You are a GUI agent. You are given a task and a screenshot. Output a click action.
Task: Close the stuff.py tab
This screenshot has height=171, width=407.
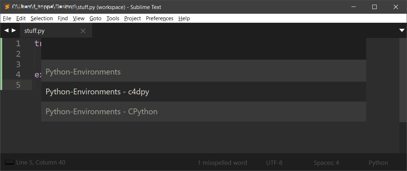coord(83,31)
